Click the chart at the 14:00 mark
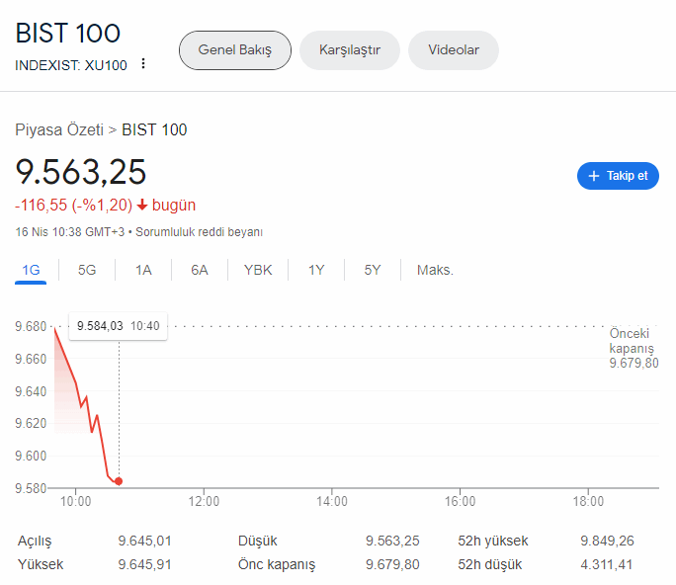Viewport: 676px width, 585px height. [332, 445]
